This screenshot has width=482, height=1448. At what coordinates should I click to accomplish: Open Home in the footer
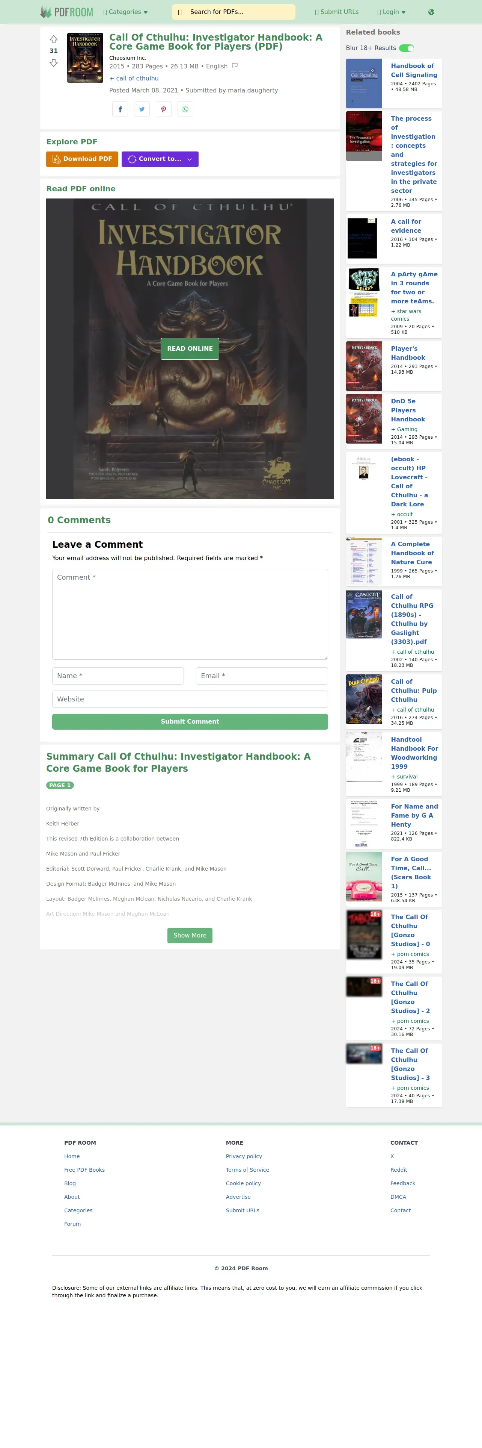[x=72, y=1157]
